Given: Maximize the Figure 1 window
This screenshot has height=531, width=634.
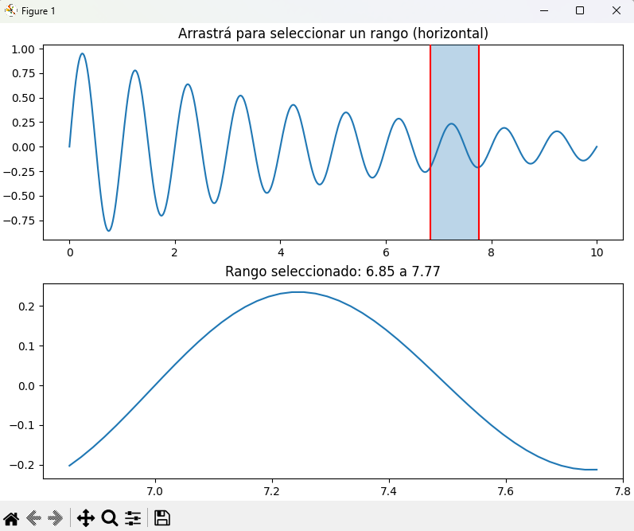Looking at the screenshot, I should point(580,10).
